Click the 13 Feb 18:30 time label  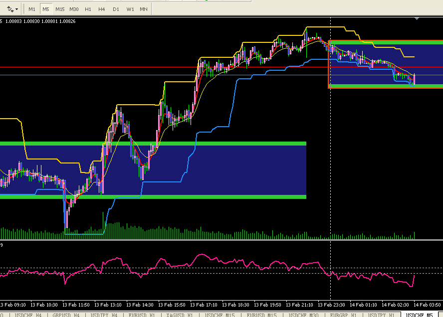tap(235, 305)
